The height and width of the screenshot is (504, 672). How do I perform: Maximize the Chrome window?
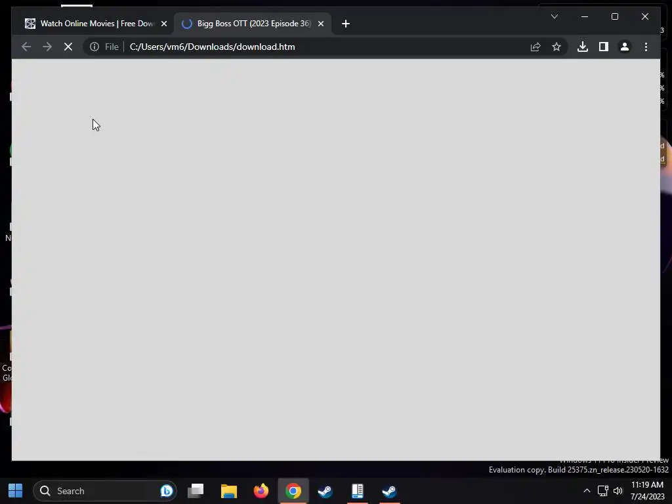[x=614, y=16]
